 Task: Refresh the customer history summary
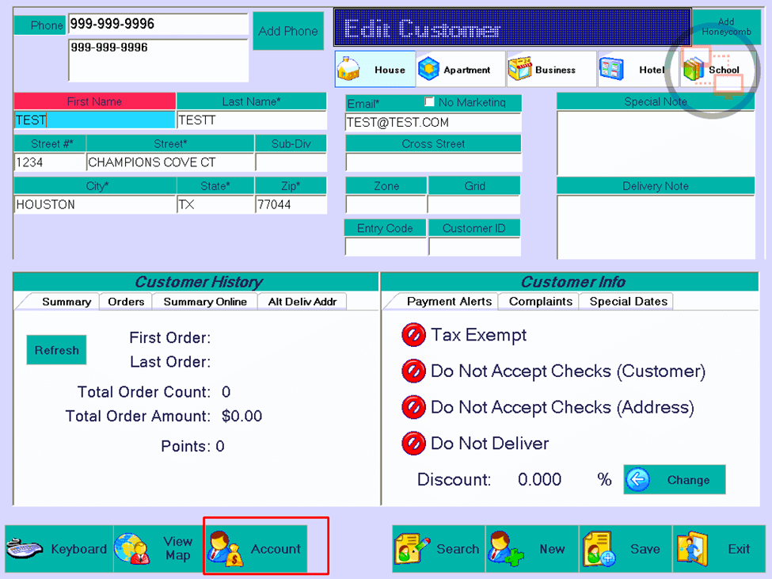(56, 350)
